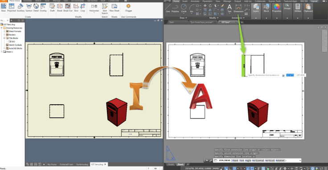Pick the Circle tool in AutoCAD
The height and width of the screenshot is (170, 328).
184,8
